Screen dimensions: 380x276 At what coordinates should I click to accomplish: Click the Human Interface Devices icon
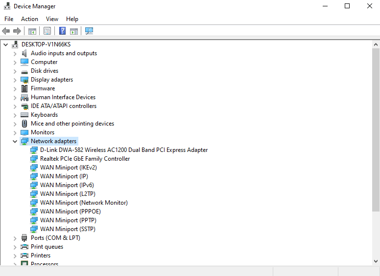(24, 97)
